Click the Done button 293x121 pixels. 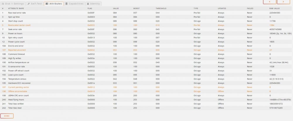pos(7,116)
